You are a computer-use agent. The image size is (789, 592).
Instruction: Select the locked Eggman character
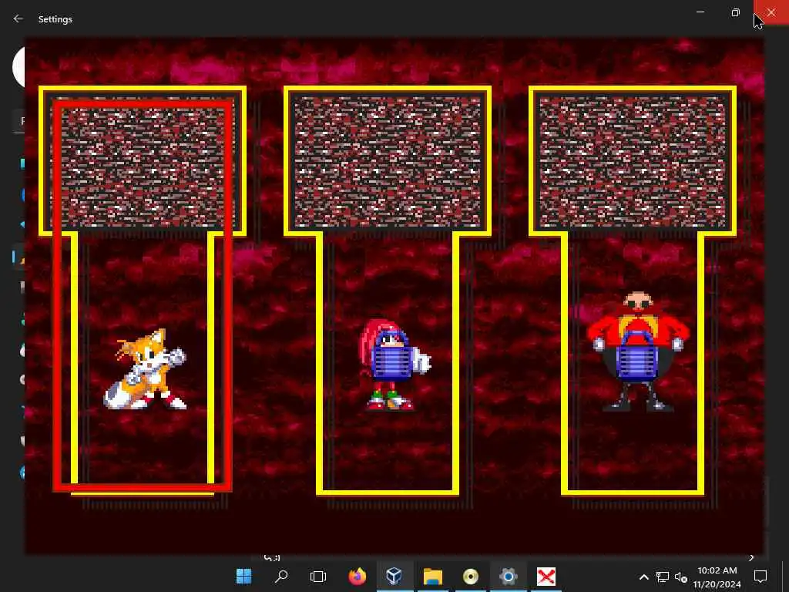[638, 352]
